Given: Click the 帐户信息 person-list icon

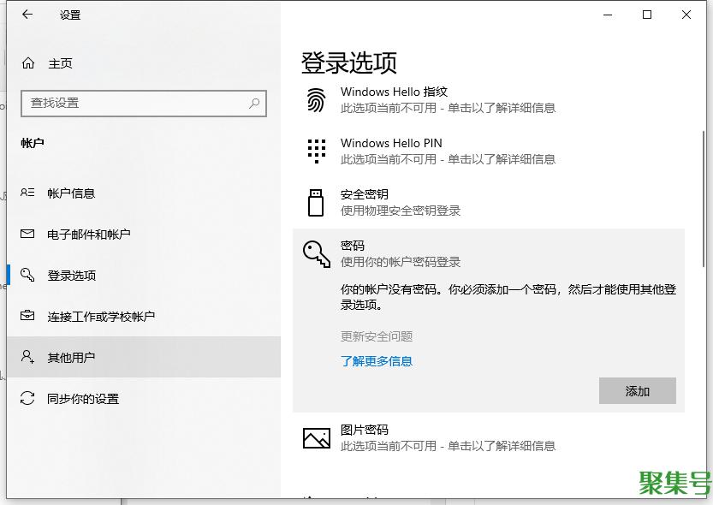Looking at the screenshot, I should pyautogui.click(x=27, y=193).
